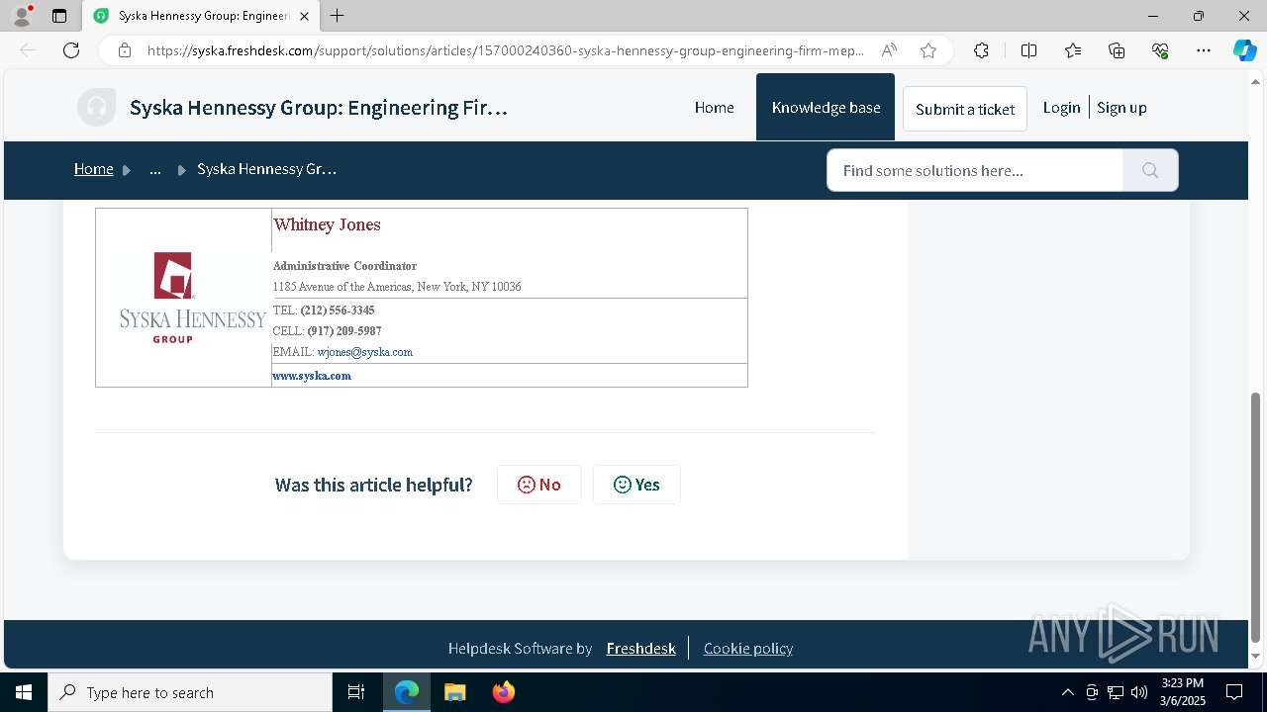The height and width of the screenshot is (712, 1267).
Task: Add this page to favorites star
Action: click(927, 50)
